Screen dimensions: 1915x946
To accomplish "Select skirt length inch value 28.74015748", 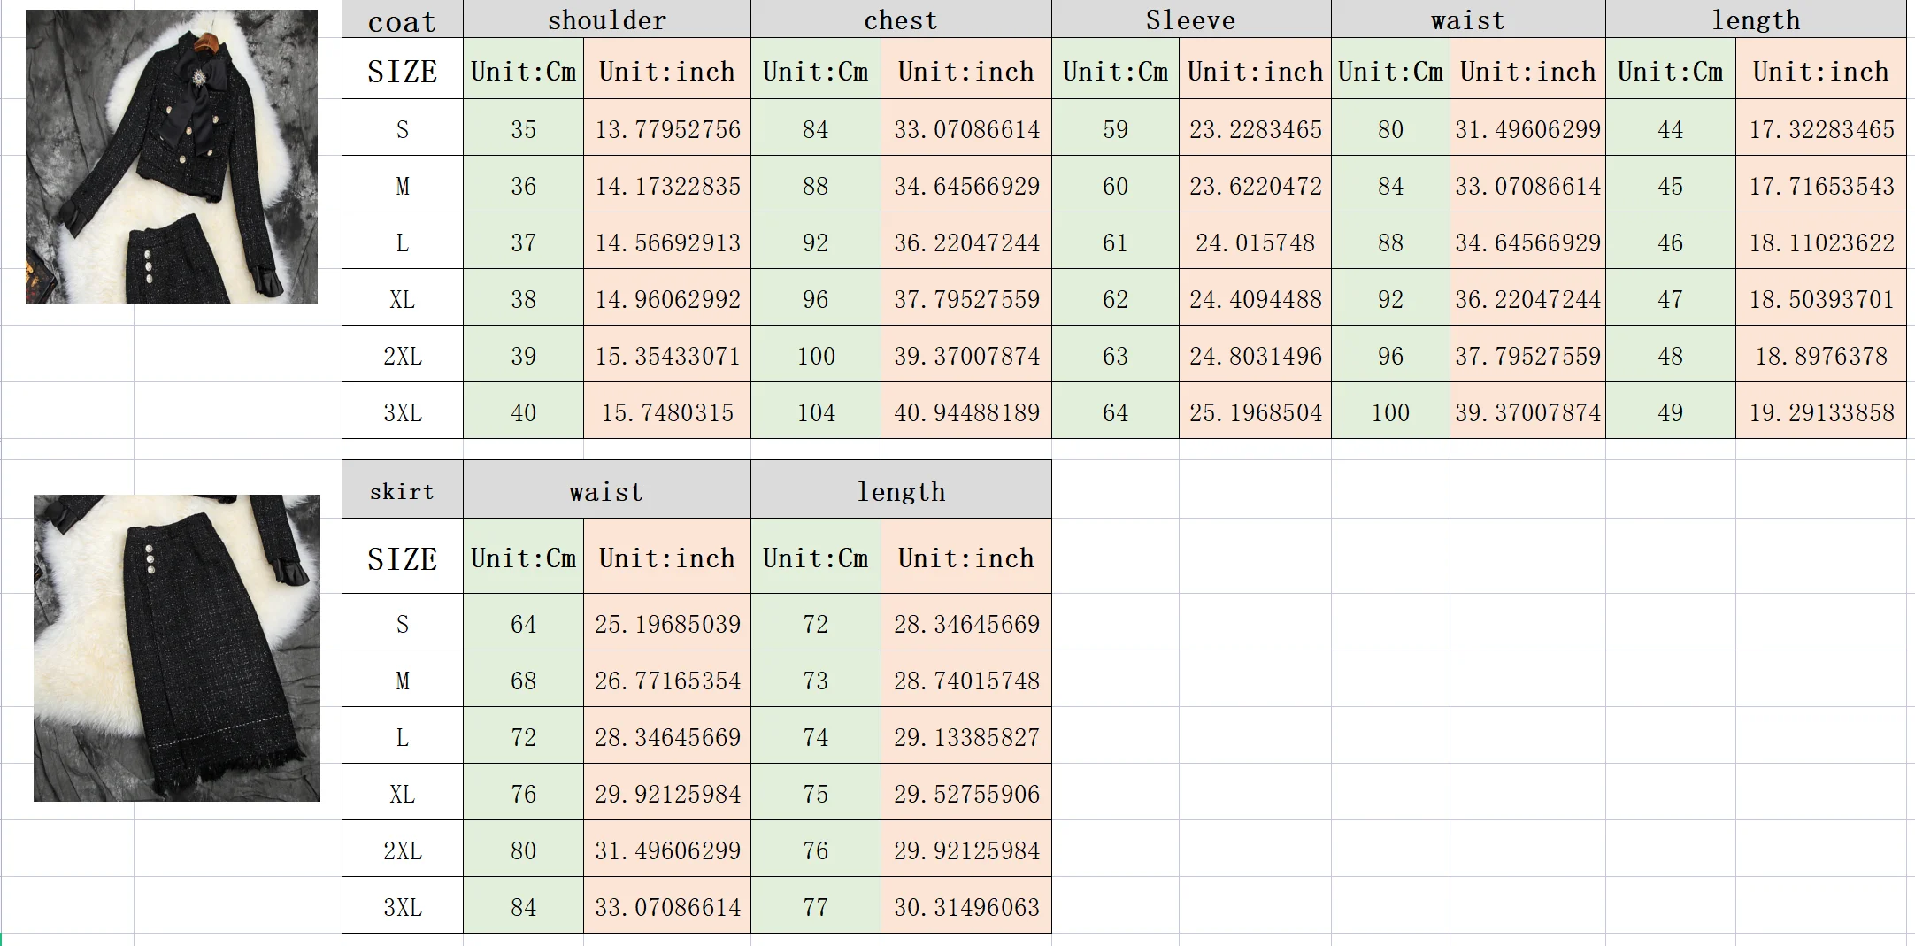I will tap(966, 680).
